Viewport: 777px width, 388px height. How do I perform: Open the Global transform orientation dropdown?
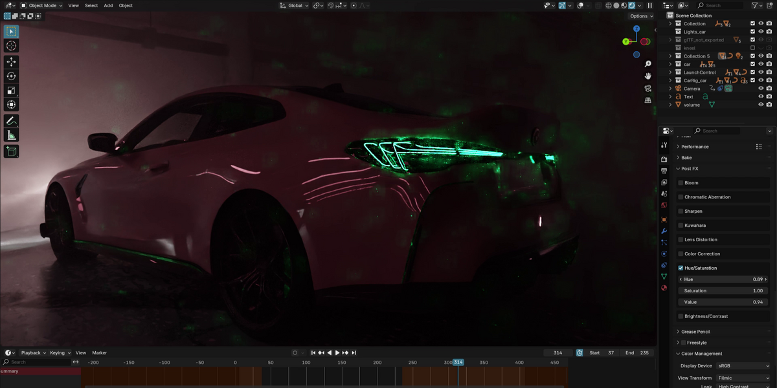[294, 5]
